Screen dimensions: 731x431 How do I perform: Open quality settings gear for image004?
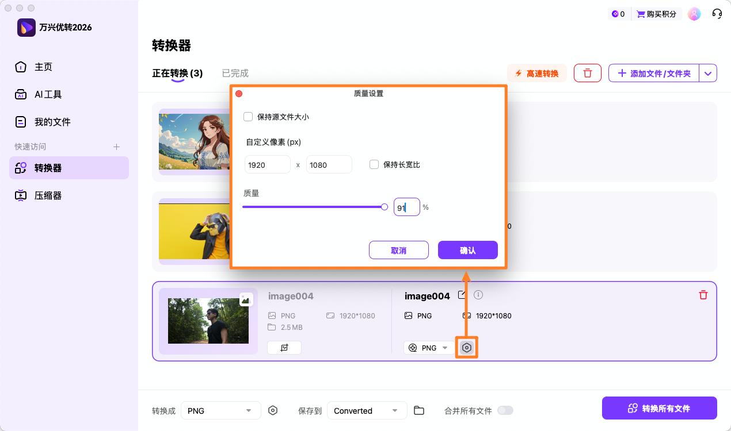[x=466, y=347]
